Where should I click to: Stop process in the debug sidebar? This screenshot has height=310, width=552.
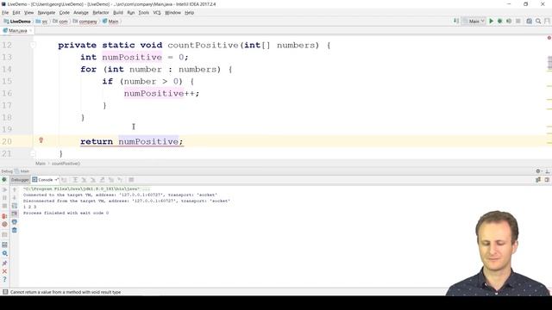click(x=4, y=206)
